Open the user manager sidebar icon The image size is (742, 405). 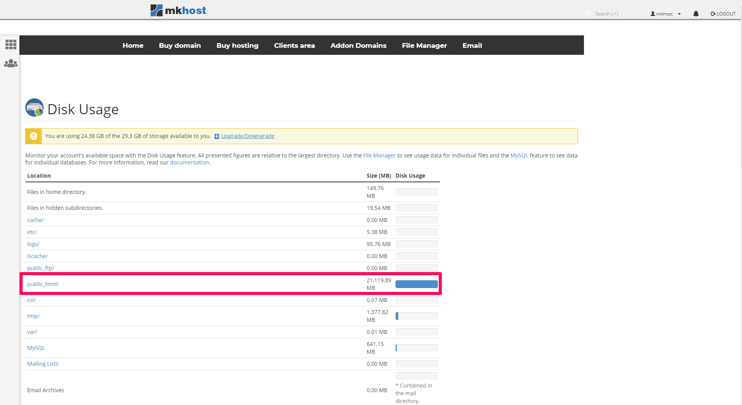pos(11,63)
